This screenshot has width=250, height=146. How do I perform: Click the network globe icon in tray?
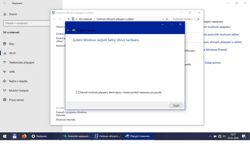click(220, 136)
